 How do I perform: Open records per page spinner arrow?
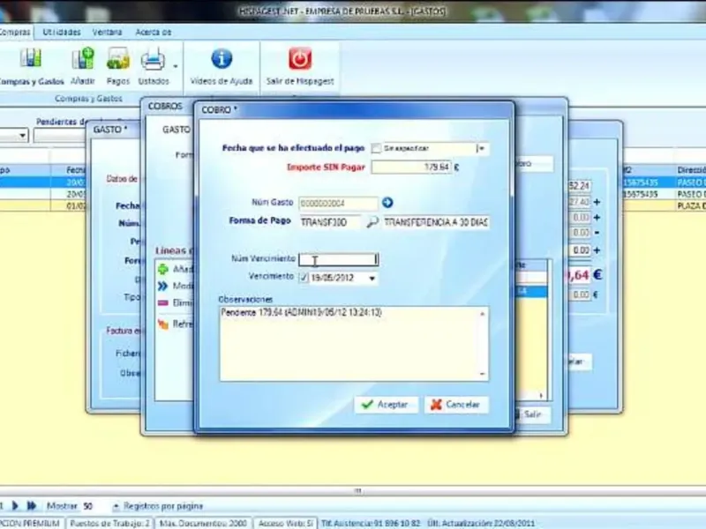click(116, 506)
